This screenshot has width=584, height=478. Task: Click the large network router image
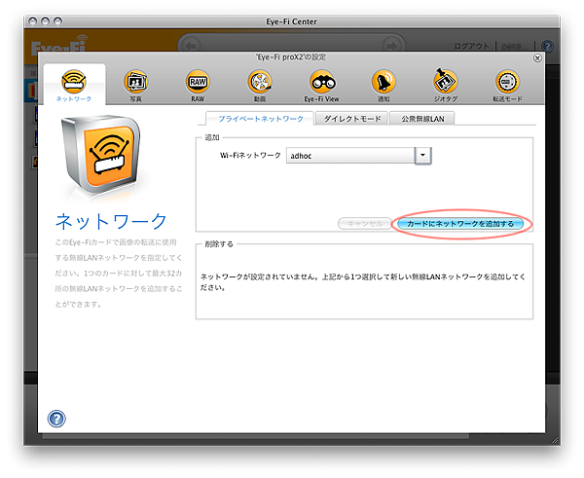pos(100,155)
